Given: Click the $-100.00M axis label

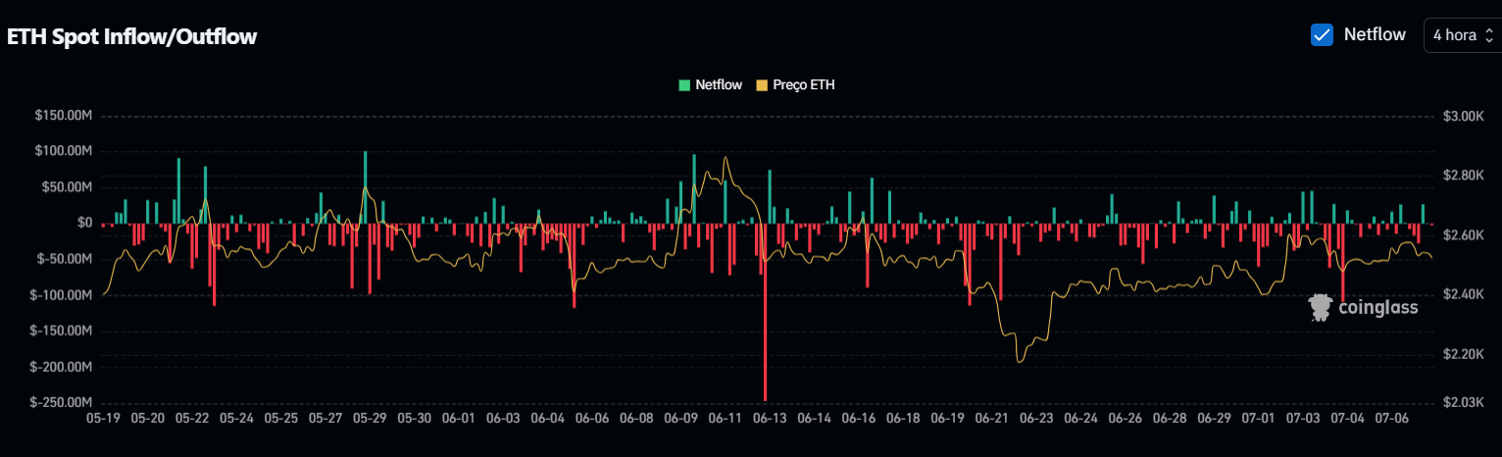Looking at the screenshot, I should click(x=61, y=295).
